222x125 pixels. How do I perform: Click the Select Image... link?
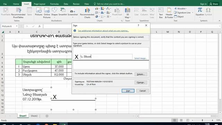pyautogui.click(x=140, y=58)
